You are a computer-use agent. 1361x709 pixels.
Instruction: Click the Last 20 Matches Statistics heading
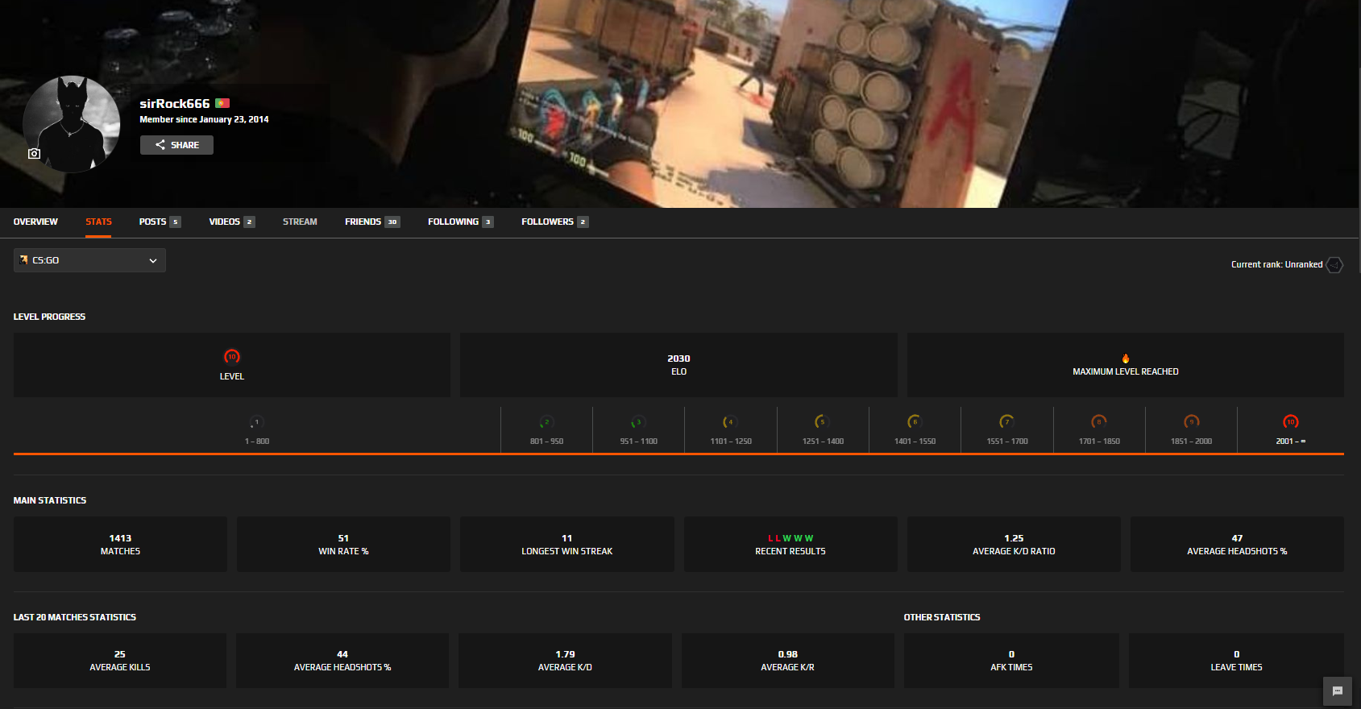[75, 617]
